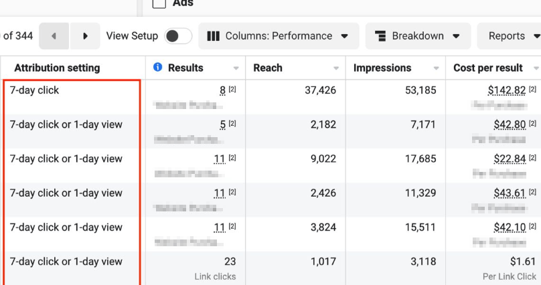
Task: Sort by the Impressions column header
Action: point(382,68)
